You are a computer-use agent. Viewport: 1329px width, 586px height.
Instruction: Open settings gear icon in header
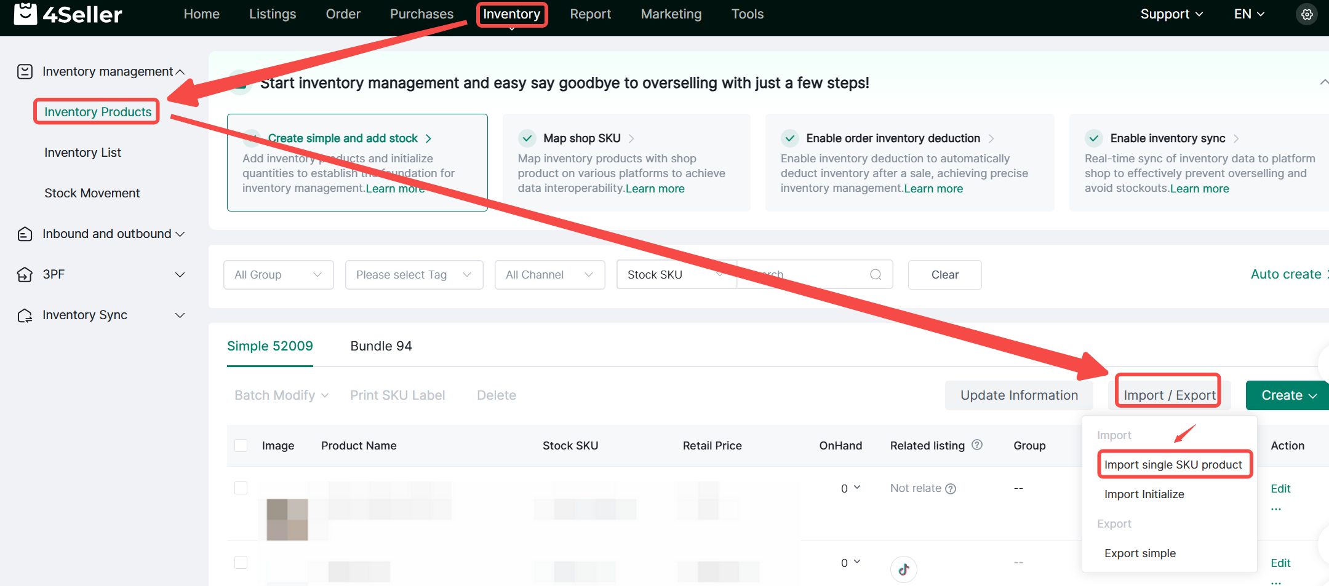point(1307,14)
